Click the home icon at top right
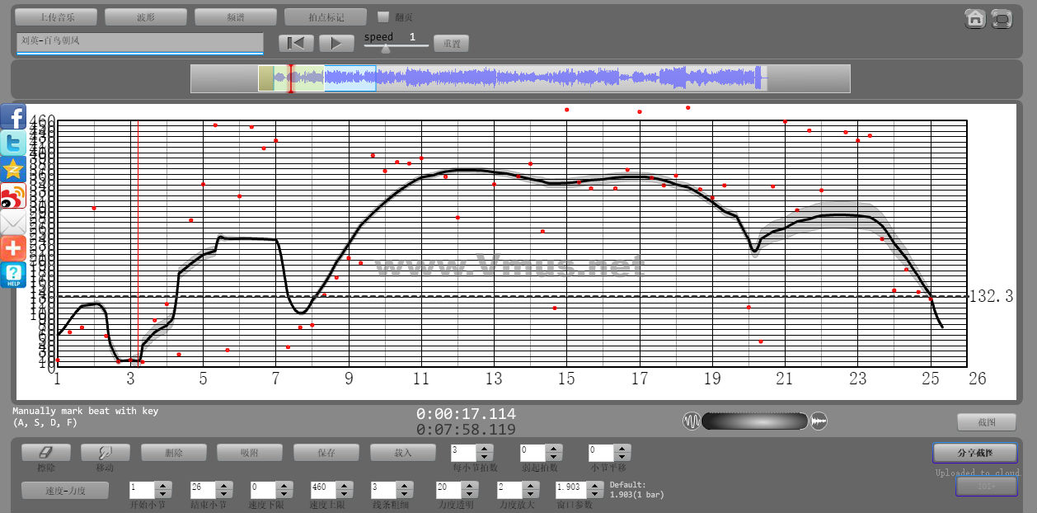Image resolution: width=1037 pixels, height=513 pixels. click(x=975, y=19)
